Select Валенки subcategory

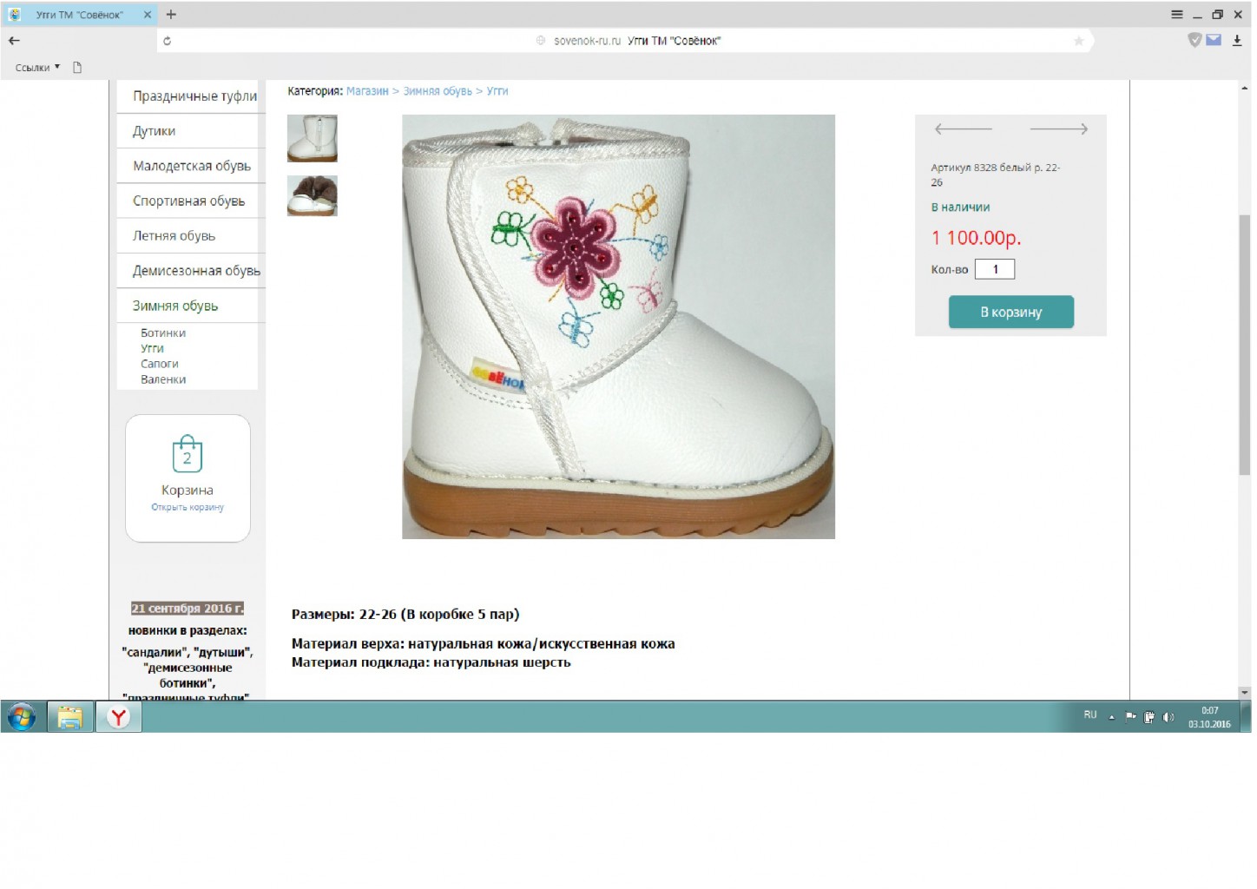point(163,379)
